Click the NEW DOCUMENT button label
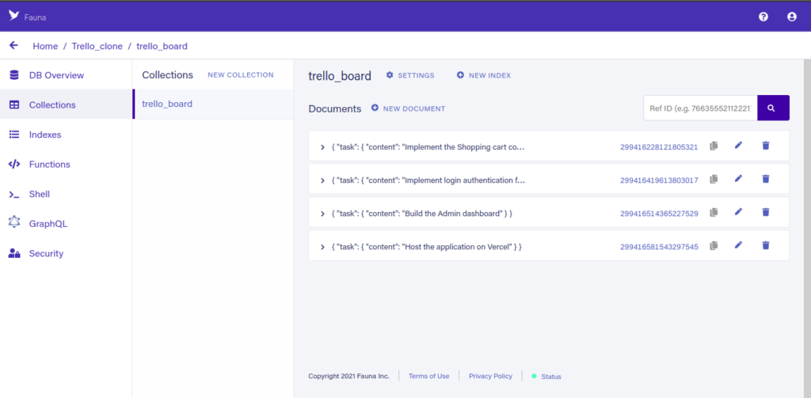 [413, 108]
